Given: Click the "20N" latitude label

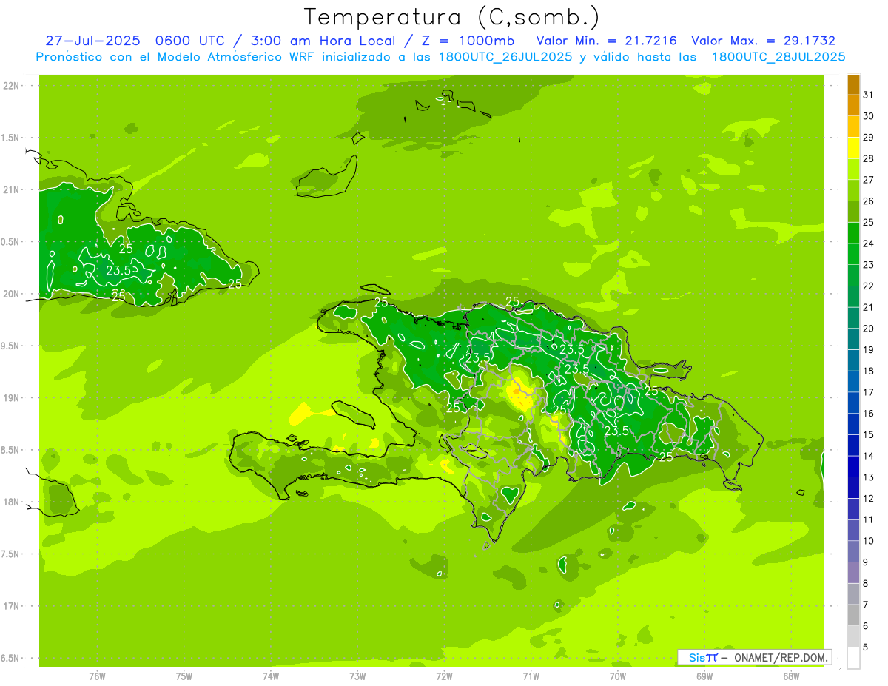Looking at the screenshot, I should 11,294.
